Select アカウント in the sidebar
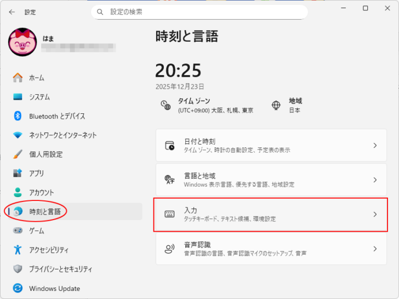The image size is (399, 299). [75, 192]
